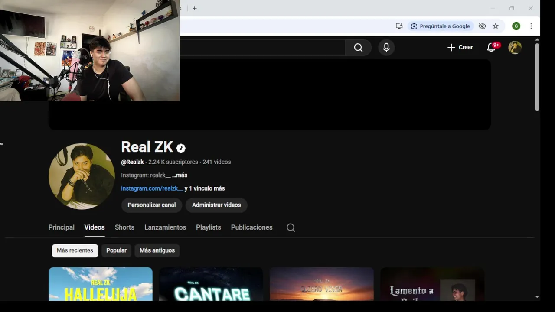Open YouTube account avatar menu
Viewport: 555px width, 312px height.
(515, 47)
